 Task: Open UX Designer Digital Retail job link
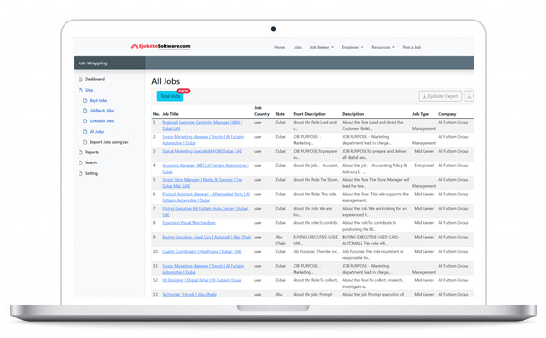coord(202,280)
